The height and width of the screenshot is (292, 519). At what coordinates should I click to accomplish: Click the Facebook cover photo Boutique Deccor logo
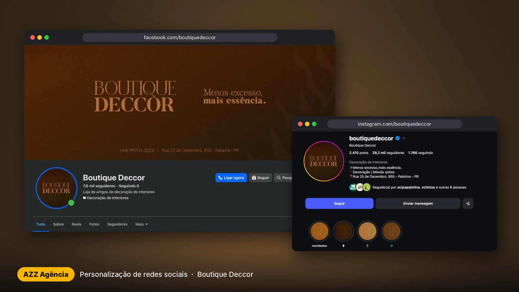(135, 96)
